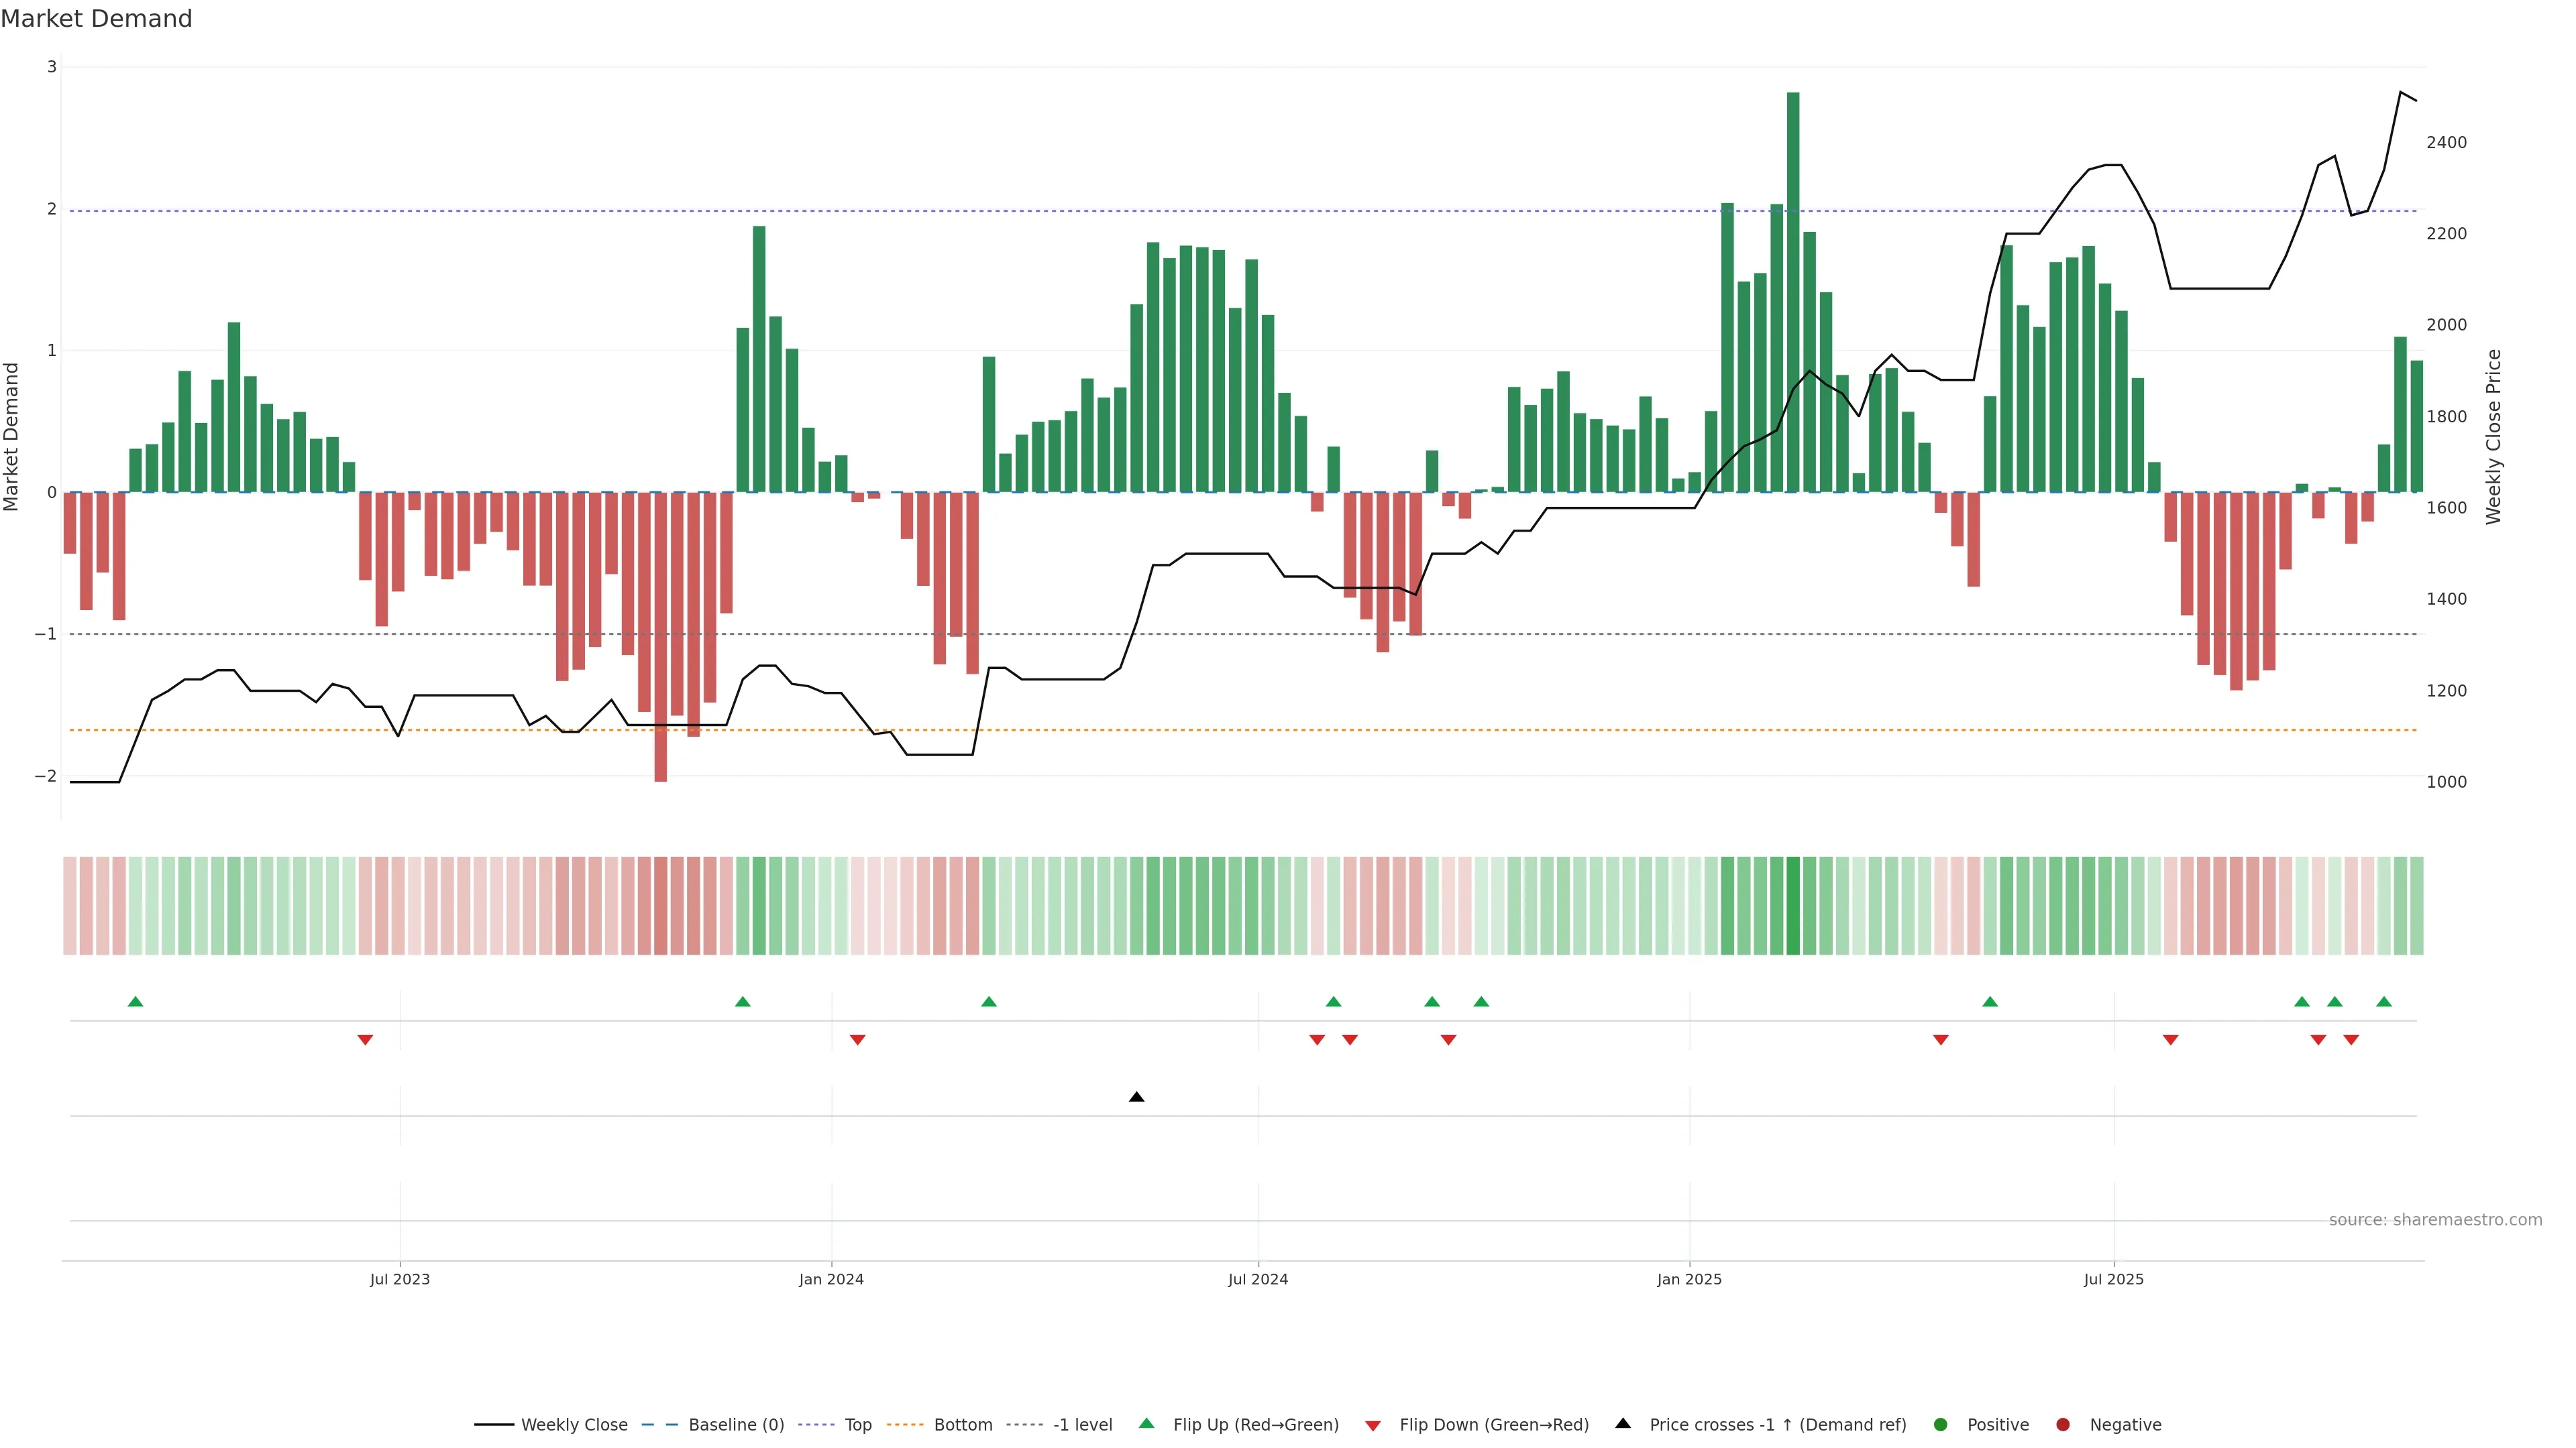Click the red Negative legend dot

pyautogui.click(x=2063, y=1425)
